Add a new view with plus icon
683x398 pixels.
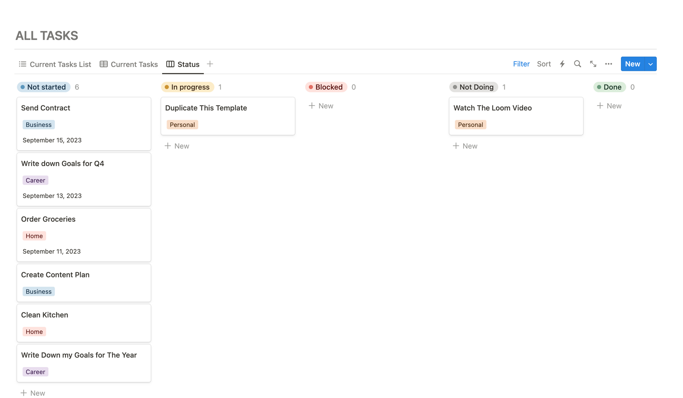coord(210,64)
